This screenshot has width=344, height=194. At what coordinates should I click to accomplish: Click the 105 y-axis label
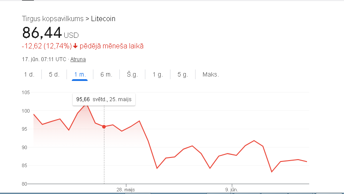[x=26, y=92]
